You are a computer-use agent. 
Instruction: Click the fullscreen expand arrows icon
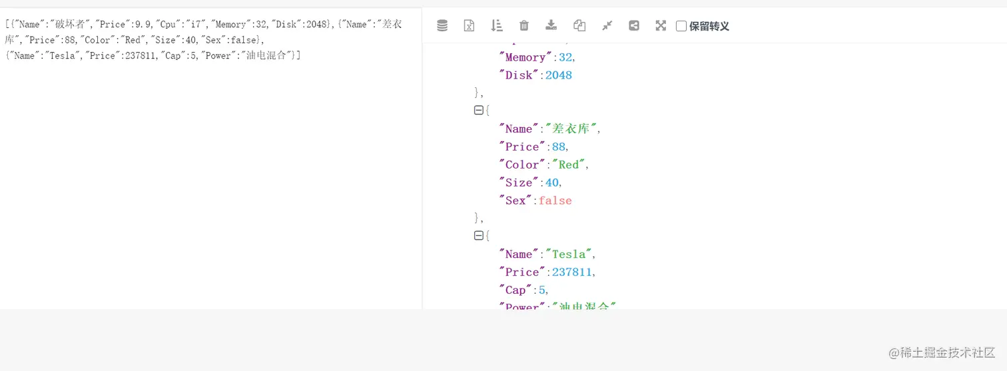[x=661, y=25]
